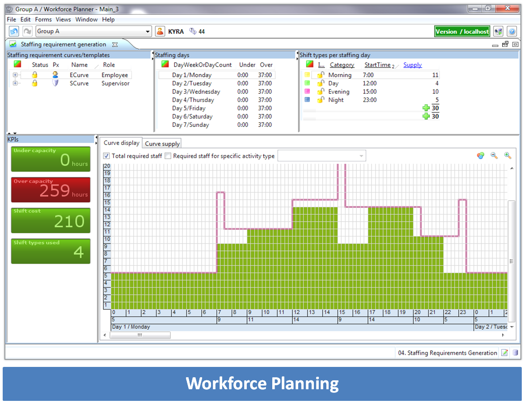Click the Version / localhost button
Screen dimensions: 524x404
[x=462, y=31]
